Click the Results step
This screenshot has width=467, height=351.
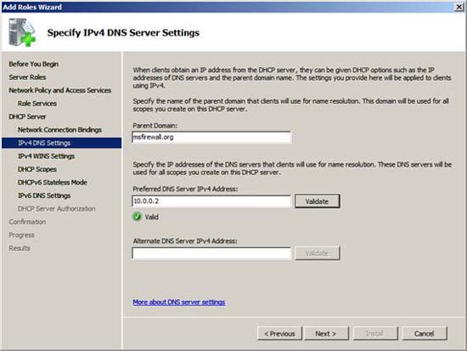click(20, 248)
